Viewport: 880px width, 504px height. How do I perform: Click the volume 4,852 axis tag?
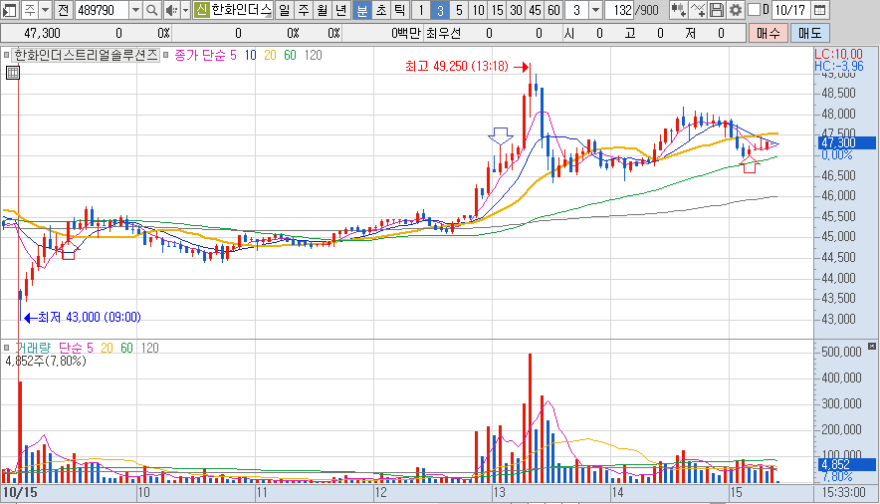click(846, 465)
